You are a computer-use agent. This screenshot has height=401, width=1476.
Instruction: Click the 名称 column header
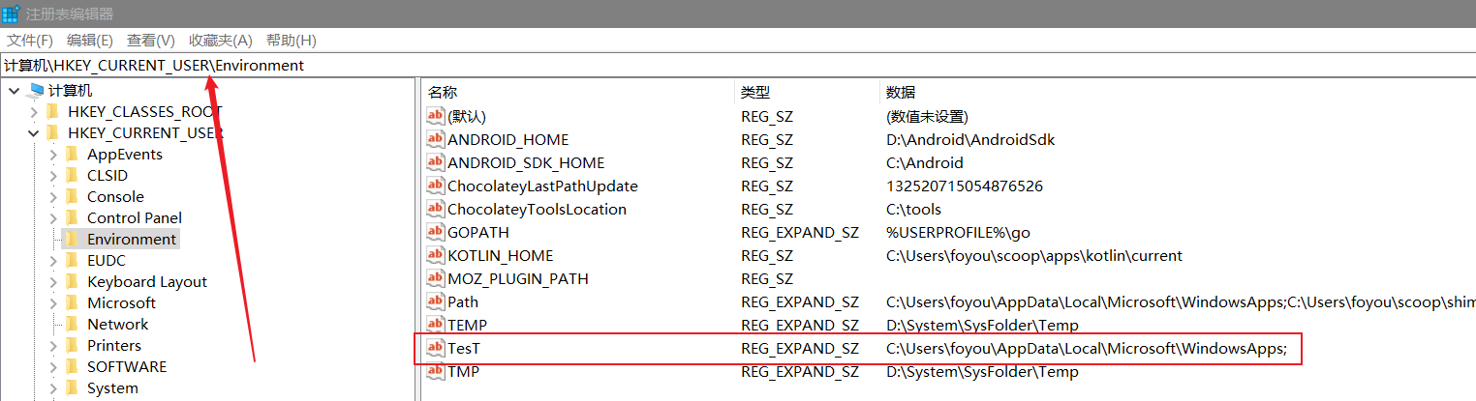pyautogui.click(x=443, y=92)
